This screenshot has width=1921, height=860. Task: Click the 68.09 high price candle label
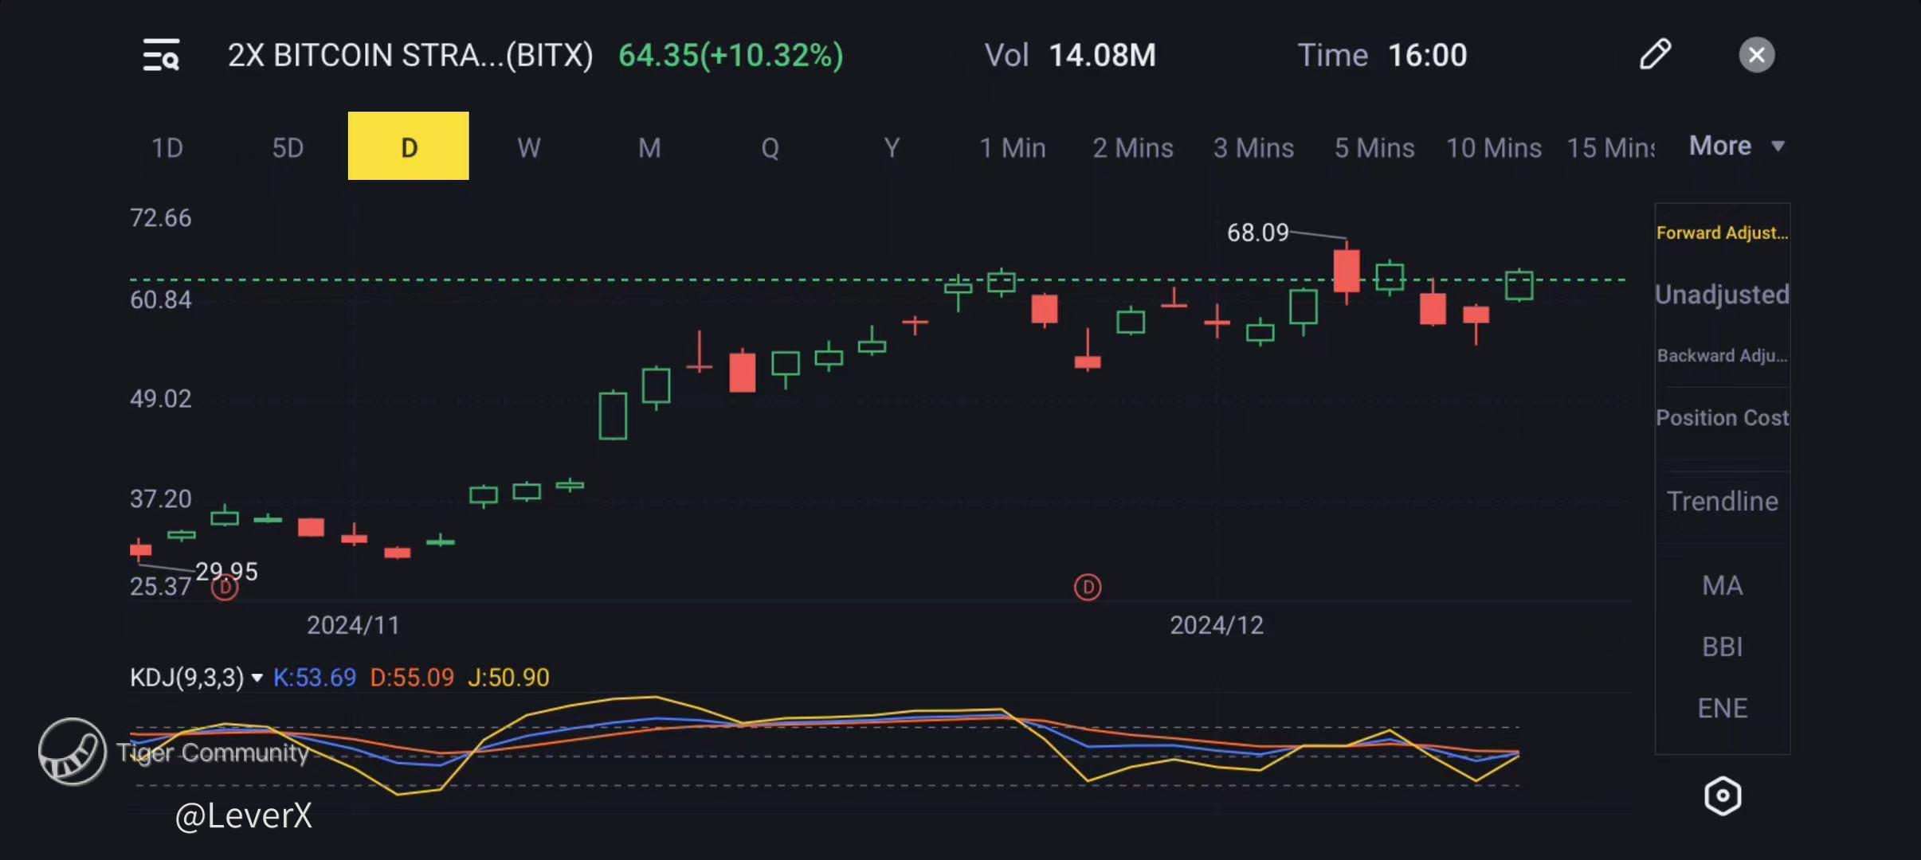[x=1257, y=233]
